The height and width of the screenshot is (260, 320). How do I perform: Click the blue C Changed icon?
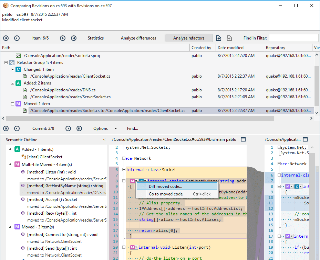point(18,69)
